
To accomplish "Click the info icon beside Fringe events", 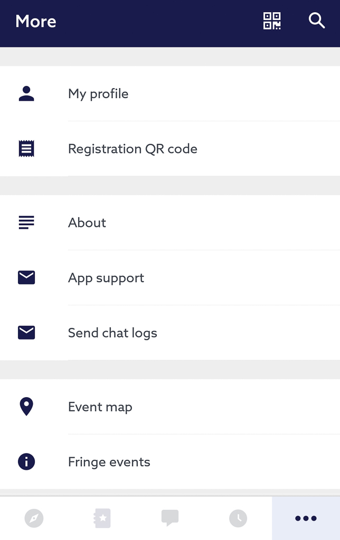I will (x=26, y=462).
